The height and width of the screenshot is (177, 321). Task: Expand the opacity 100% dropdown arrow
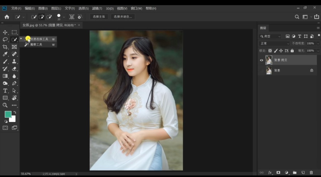coord(318,43)
